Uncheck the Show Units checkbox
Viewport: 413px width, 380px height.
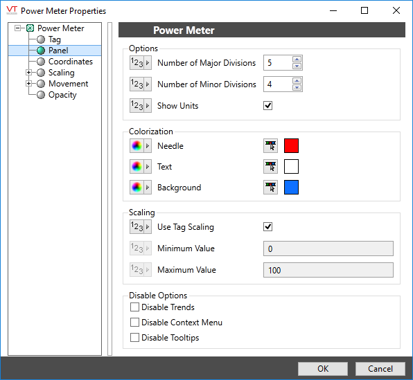point(268,105)
